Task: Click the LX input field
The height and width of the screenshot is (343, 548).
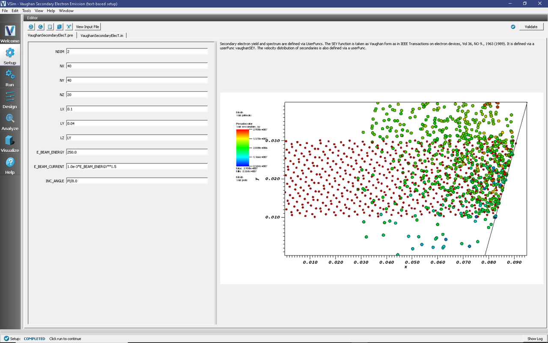Action: [x=137, y=109]
